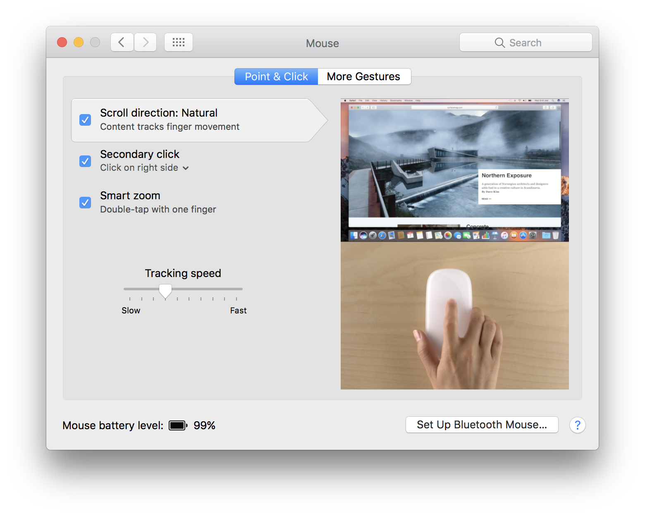Minimize the Mouse window with the yellow button
This screenshot has width=645, height=516.
pyautogui.click(x=79, y=42)
